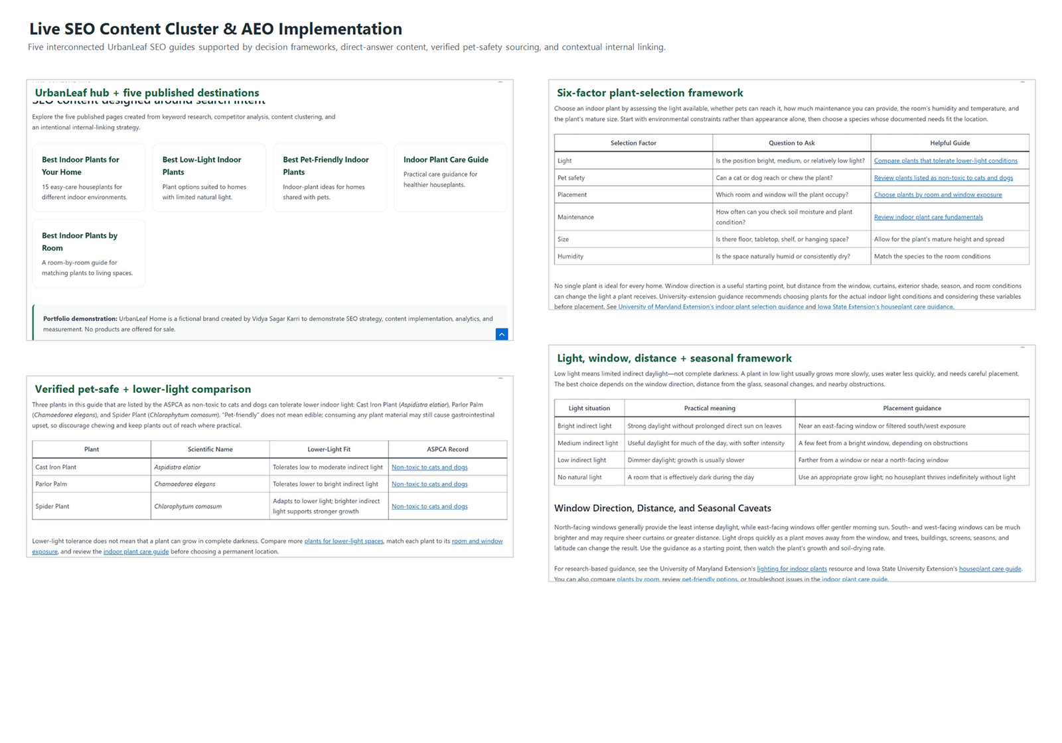Image resolution: width=1062 pixels, height=743 pixels.
Task: Click the blue back-to-top arrow button
Action: click(502, 334)
